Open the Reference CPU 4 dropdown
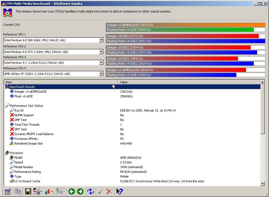 pyautogui.click(x=101, y=74)
